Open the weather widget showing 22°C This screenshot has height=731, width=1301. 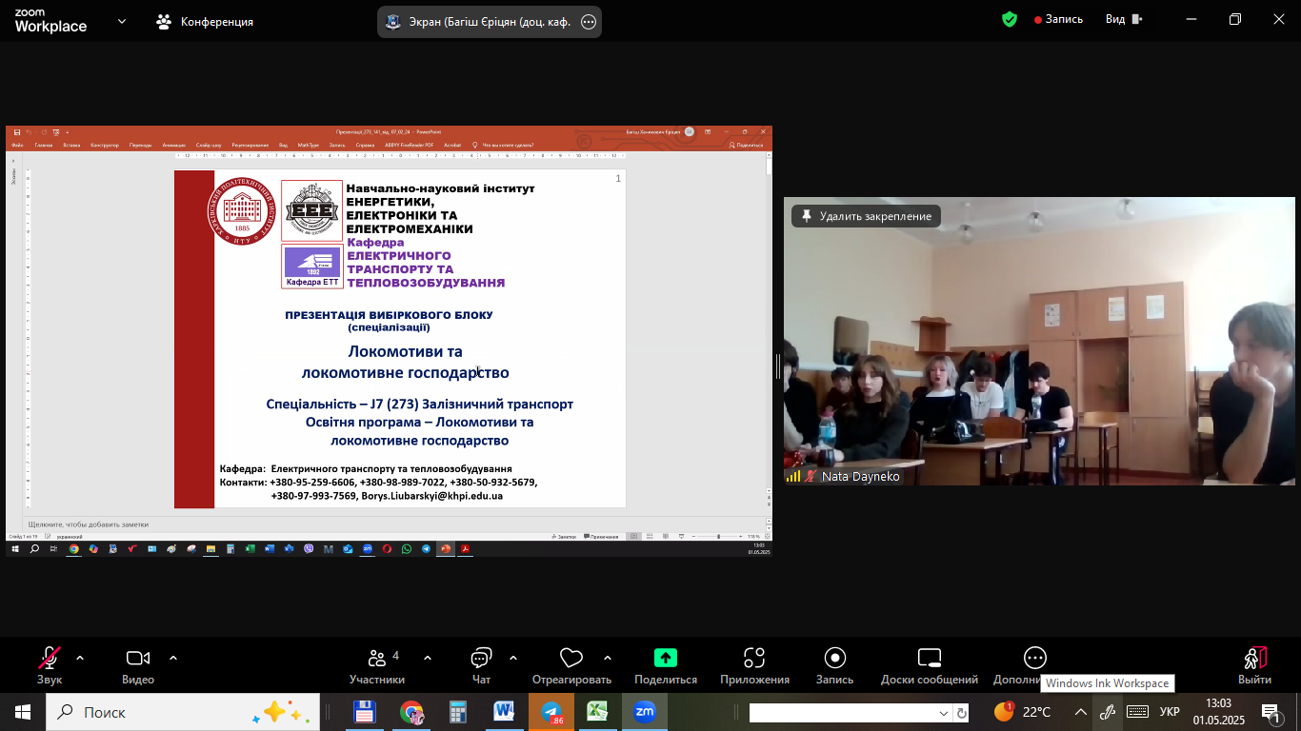(1023, 712)
